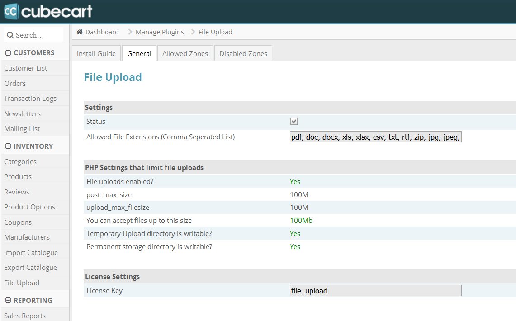Screen dimensions: 516x321
Task: Collapse the INVENTORY sidebar section
Action: (8, 146)
